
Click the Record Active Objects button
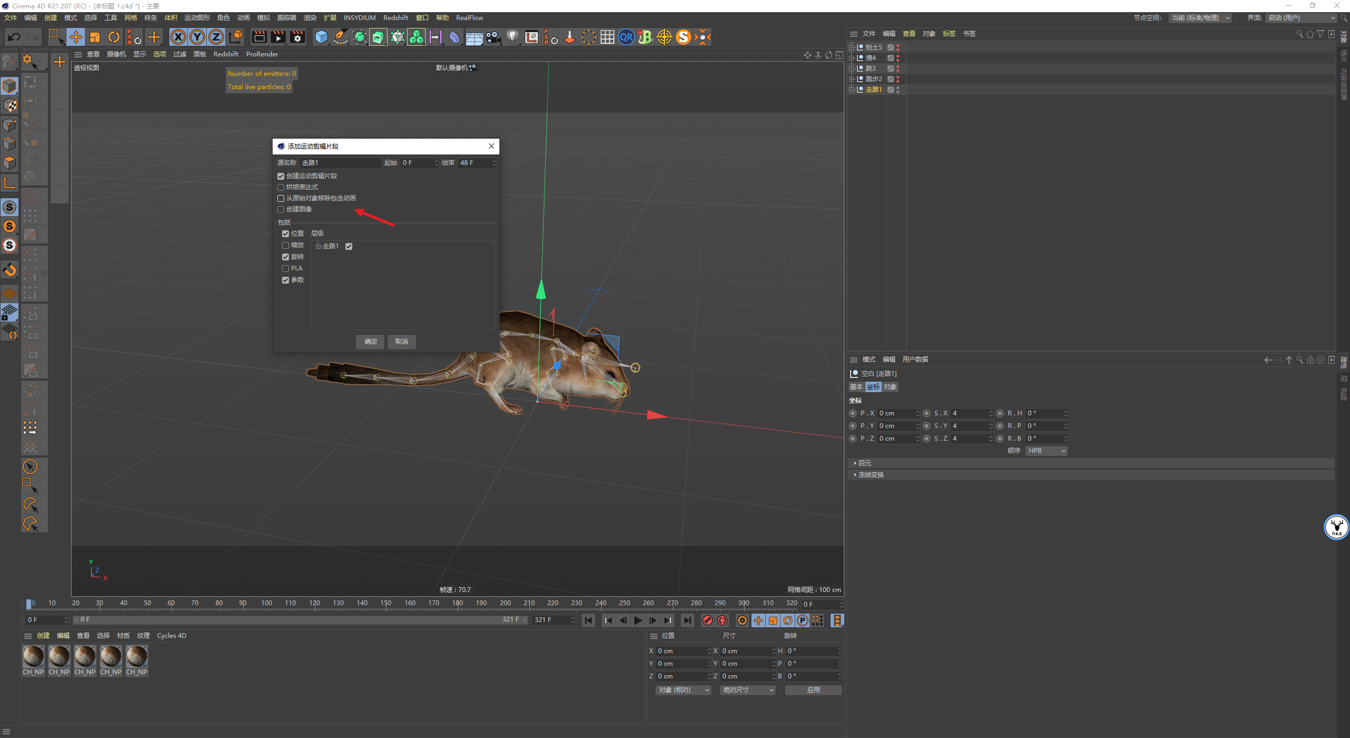(708, 620)
